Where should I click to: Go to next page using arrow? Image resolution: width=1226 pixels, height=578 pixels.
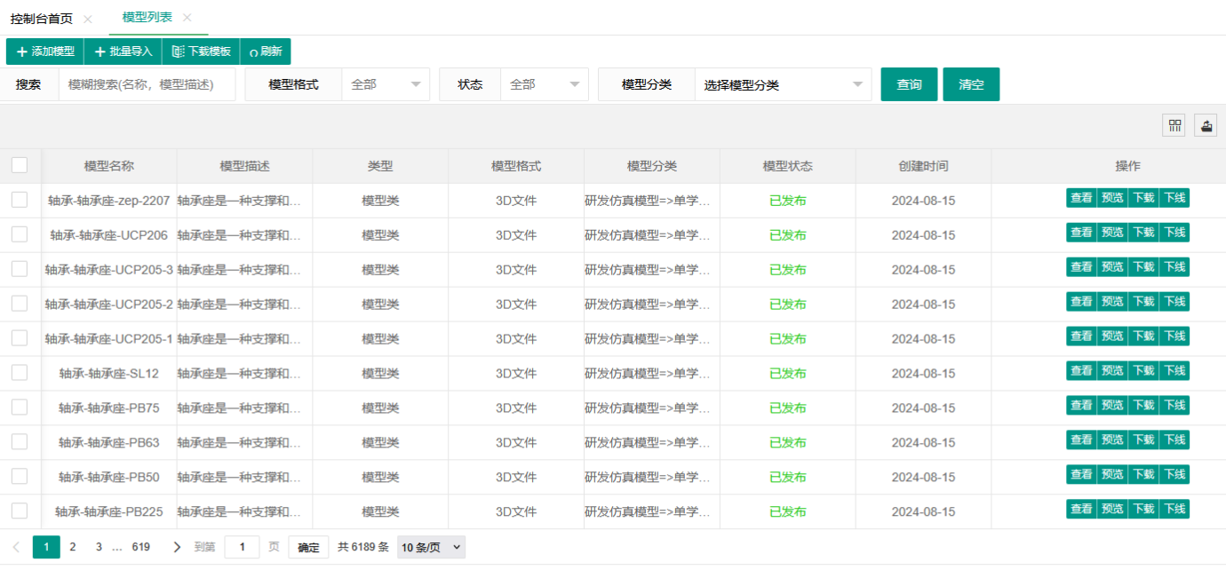pos(177,547)
